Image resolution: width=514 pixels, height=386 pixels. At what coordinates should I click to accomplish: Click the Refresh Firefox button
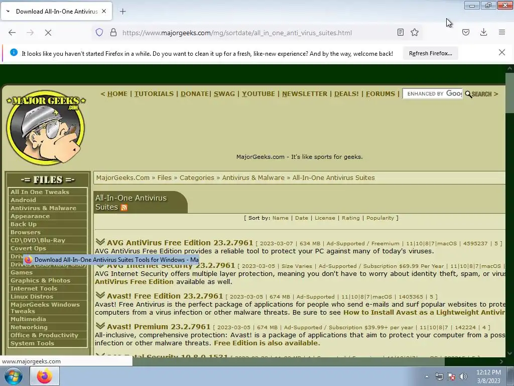click(430, 53)
